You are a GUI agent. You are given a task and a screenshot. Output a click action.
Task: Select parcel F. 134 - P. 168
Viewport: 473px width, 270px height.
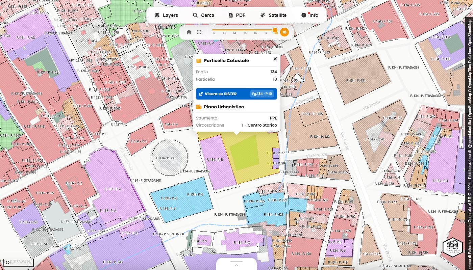click(382, 21)
